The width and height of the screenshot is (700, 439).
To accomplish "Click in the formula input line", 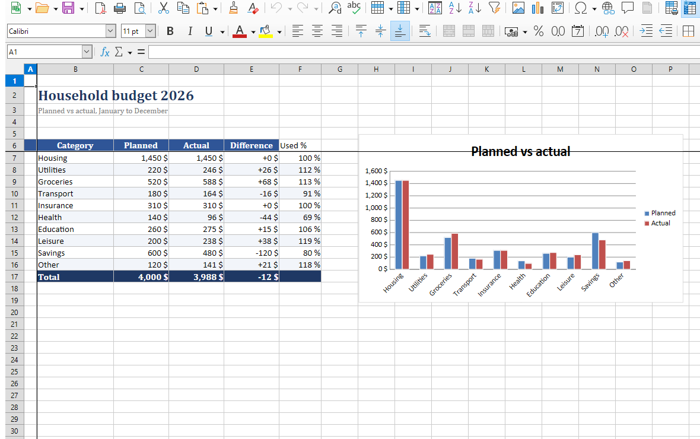I will 424,52.
